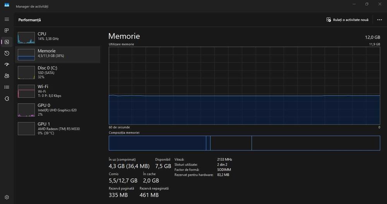Open the Services puzzle icon
This screenshot has width=387, height=204.
7,99
